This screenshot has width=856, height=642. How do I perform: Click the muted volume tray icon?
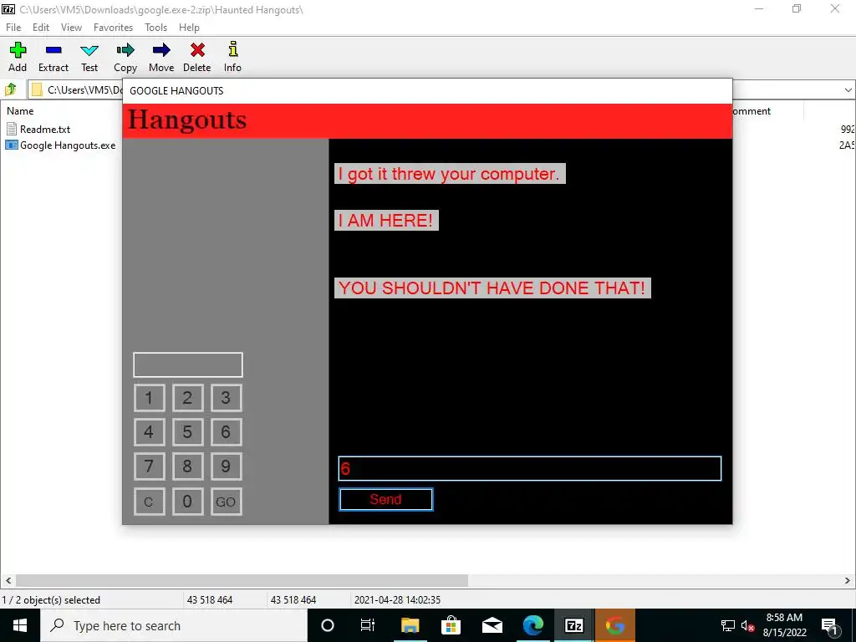pyautogui.click(x=748, y=625)
